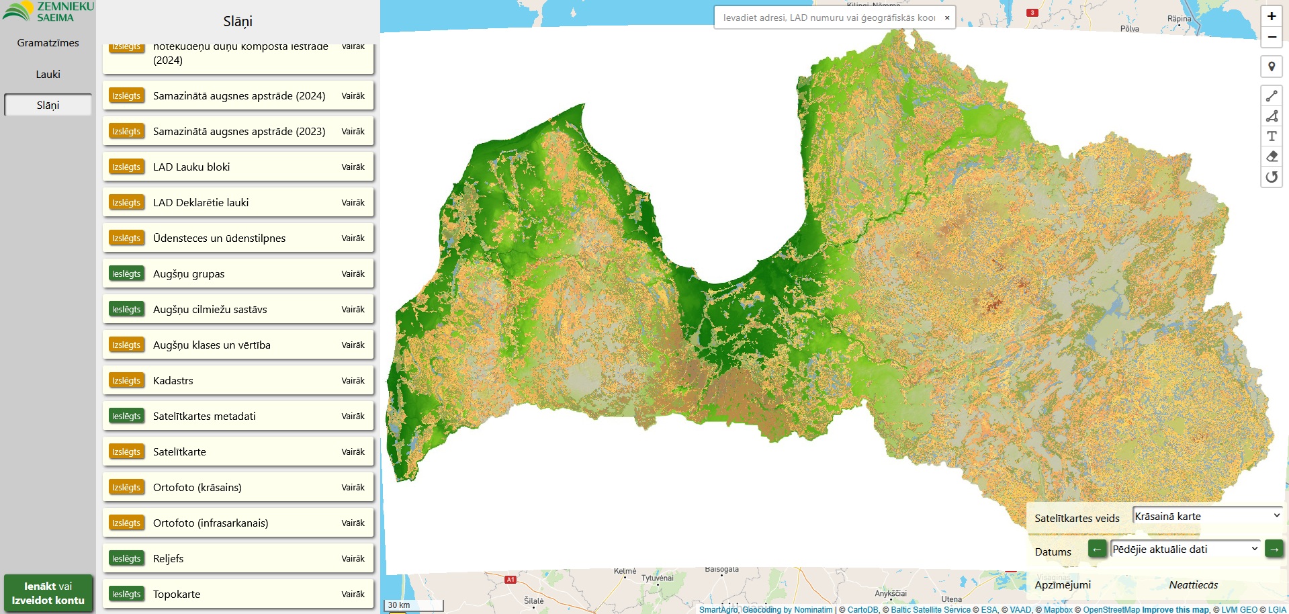Turn on the Kadastrs layer
Screen dimensions: 1289x614
pyautogui.click(x=126, y=381)
